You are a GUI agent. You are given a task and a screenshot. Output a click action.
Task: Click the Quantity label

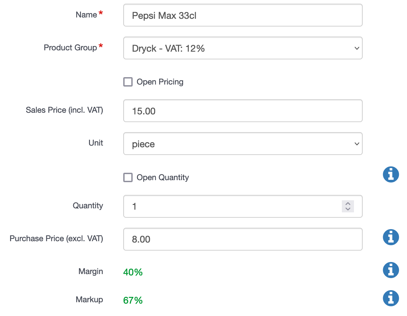pyautogui.click(x=88, y=206)
